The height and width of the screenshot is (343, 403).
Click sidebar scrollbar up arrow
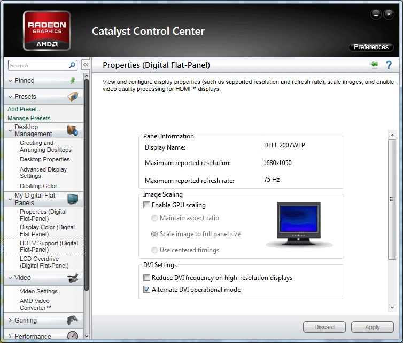87,76
